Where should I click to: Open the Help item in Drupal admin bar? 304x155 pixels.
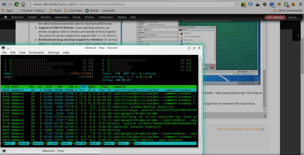click(133, 17)
